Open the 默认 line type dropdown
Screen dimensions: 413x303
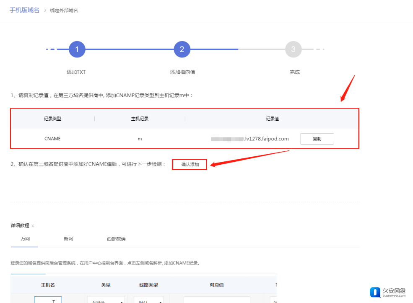click(x=148, y=300)
